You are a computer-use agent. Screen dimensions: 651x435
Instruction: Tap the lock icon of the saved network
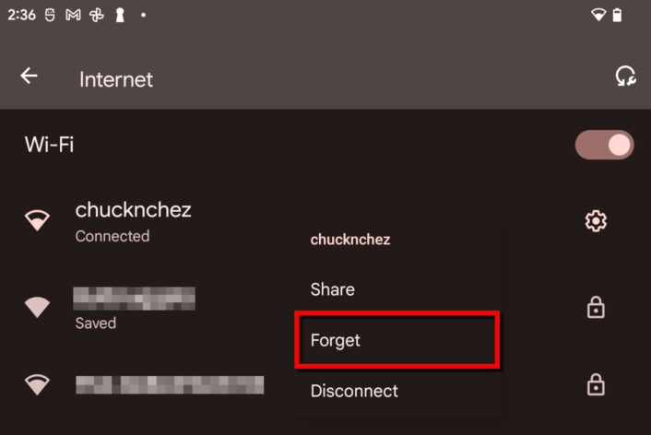[x=596, y=308]
